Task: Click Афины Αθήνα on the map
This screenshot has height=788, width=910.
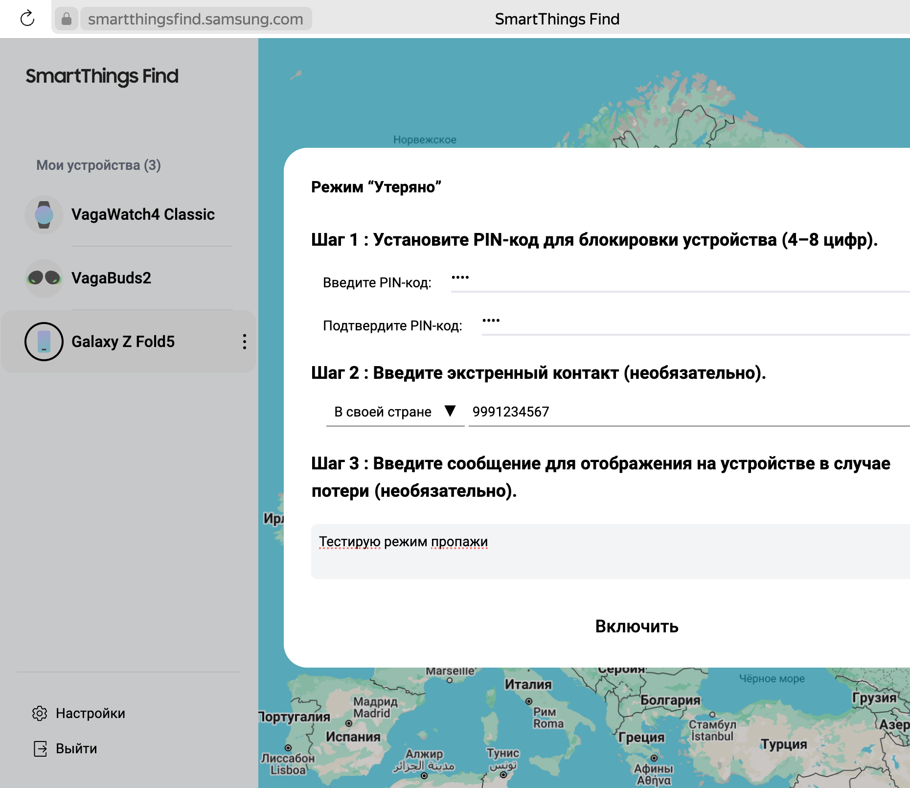Action: pyautogui.click(x=654, y=774)
